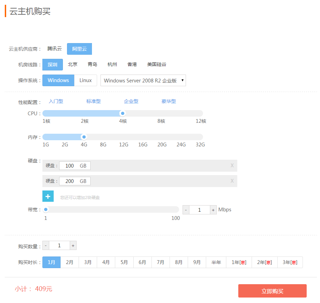The width and height of the screenshot is (320, 303).
Task: Apply the 标准型 performance preset
Action: tap(93, 101)
